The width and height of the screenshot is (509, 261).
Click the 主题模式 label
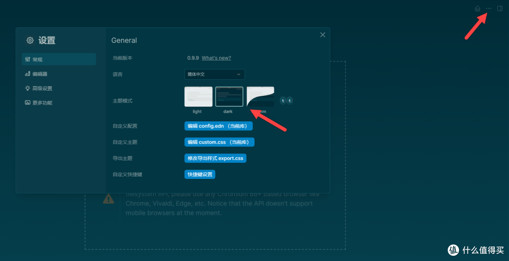123,101
